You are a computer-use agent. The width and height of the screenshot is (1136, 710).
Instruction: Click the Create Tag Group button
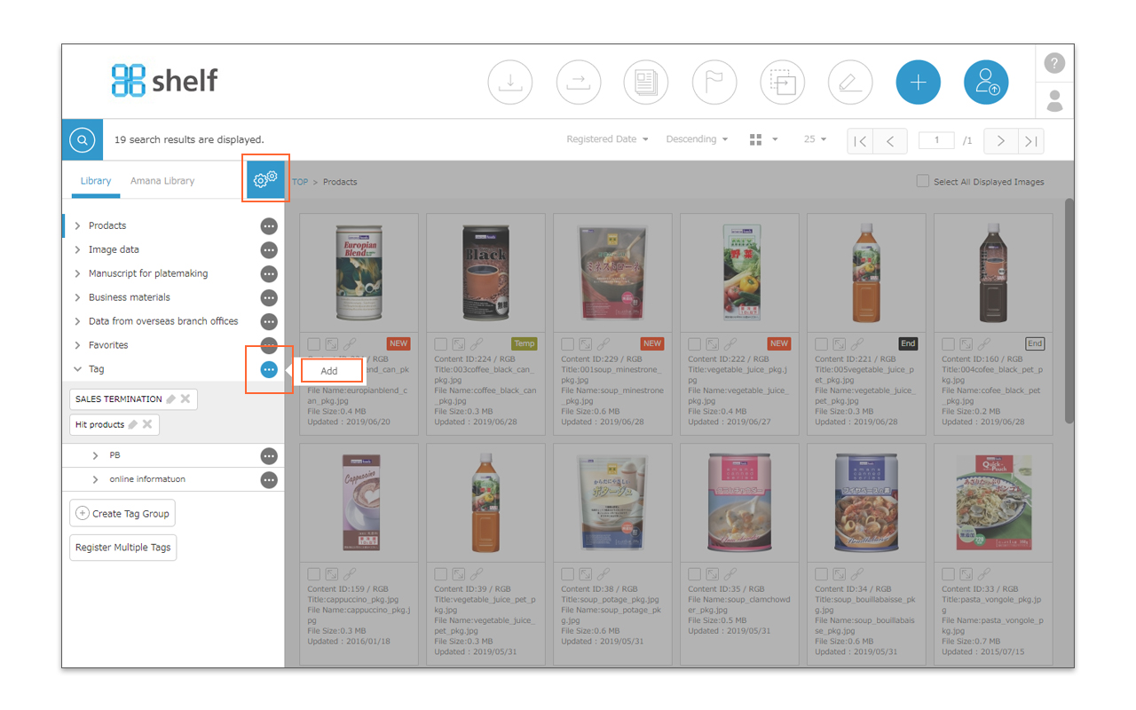(x=122, y=514)
